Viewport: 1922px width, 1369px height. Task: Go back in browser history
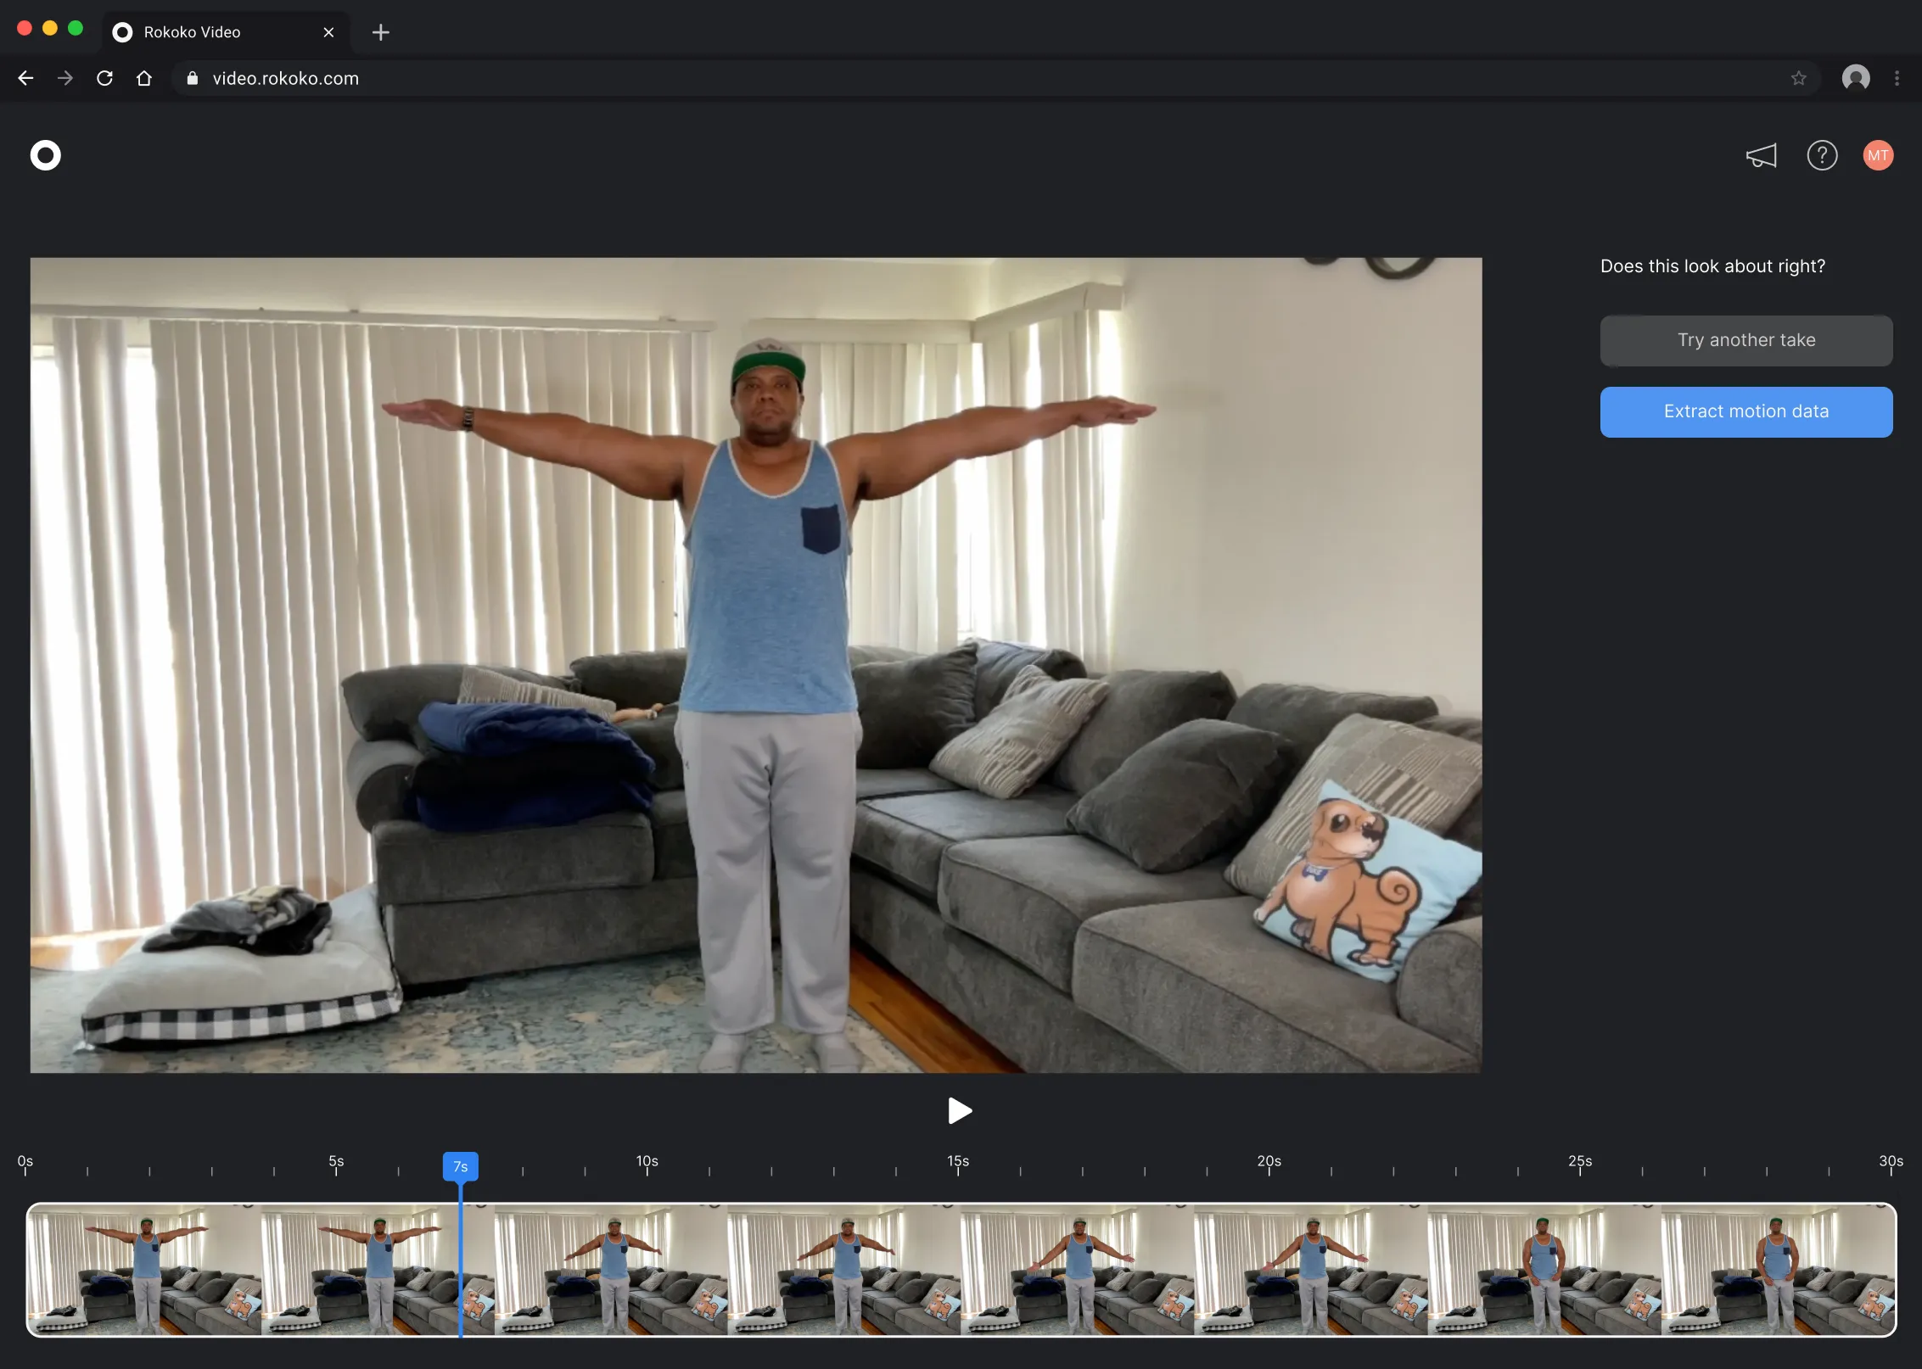pos(25,78)
